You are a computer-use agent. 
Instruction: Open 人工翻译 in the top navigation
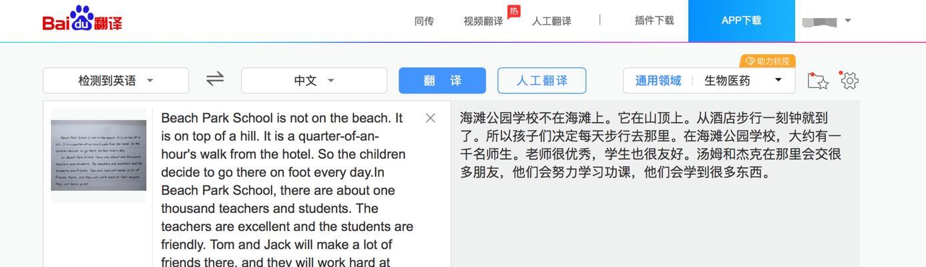coord(551,21)
